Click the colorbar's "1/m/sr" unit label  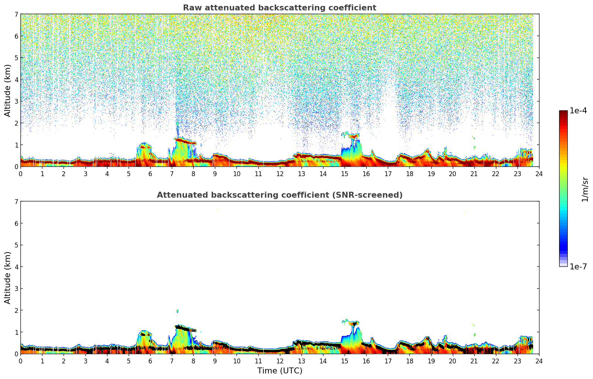585,189
